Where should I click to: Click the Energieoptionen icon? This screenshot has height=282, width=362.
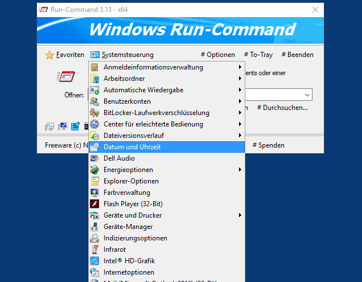coord(94,170)
